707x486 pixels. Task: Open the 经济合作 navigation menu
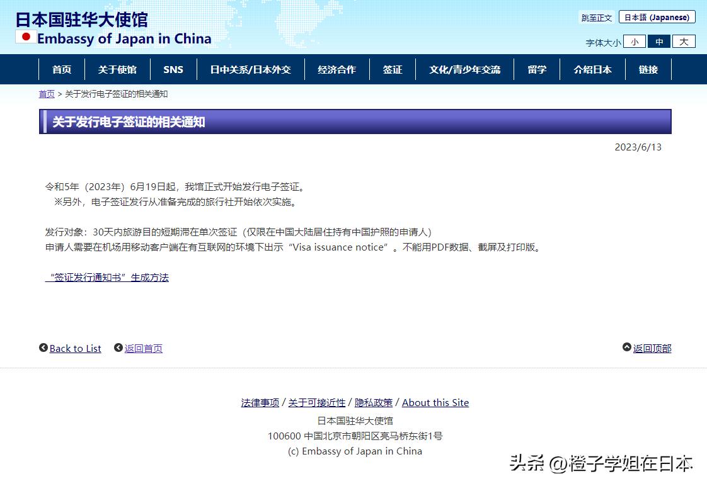coord(337,69)
